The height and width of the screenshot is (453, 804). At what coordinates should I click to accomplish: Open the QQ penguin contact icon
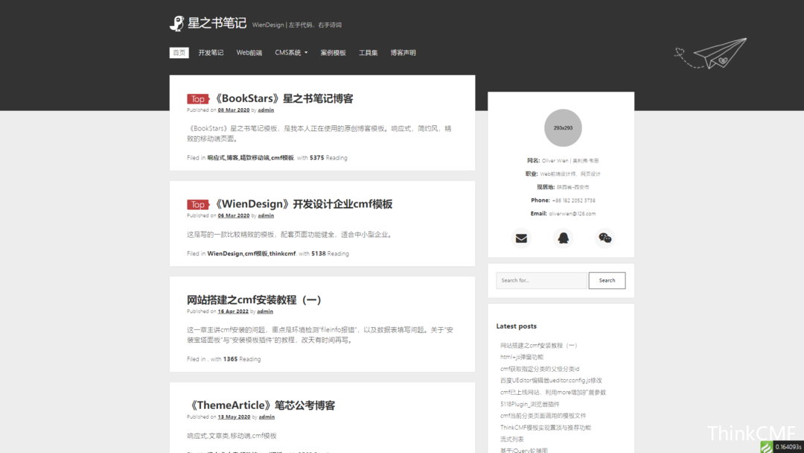(x=563, y=238)
